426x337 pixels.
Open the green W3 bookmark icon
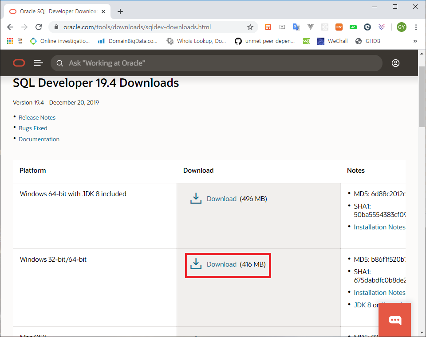point(307,41)
